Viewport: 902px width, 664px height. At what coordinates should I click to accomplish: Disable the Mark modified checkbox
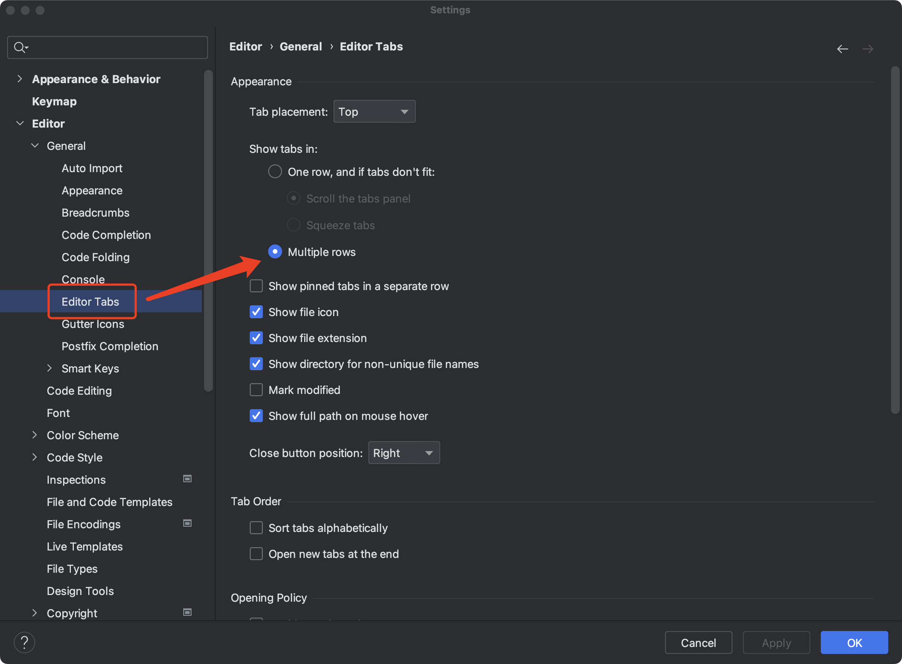point(256,389)
